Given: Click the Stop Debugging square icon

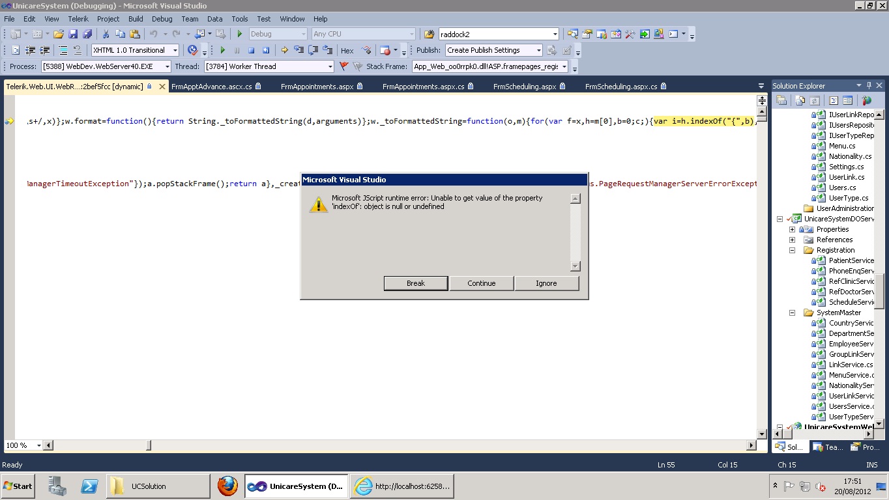Looking at the screenshot, I should (x=251, y=50).
